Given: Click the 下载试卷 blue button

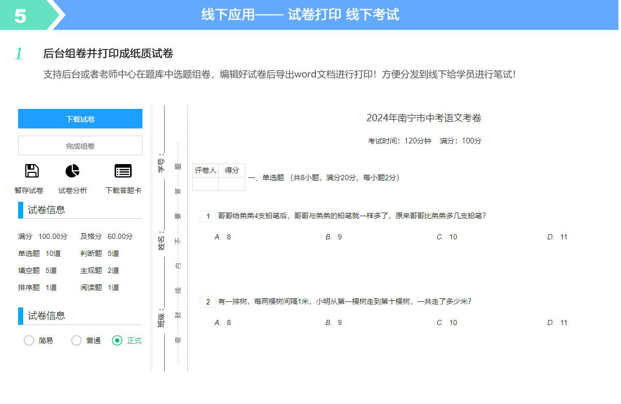Looking at the screenshot, I should click(x=80, y=119).
